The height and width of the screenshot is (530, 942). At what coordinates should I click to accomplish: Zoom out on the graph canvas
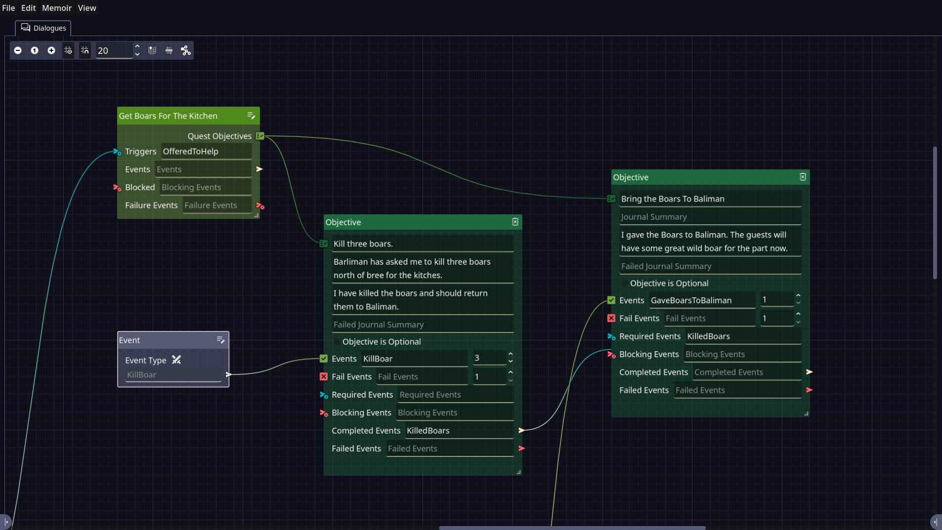click(18, 50)
